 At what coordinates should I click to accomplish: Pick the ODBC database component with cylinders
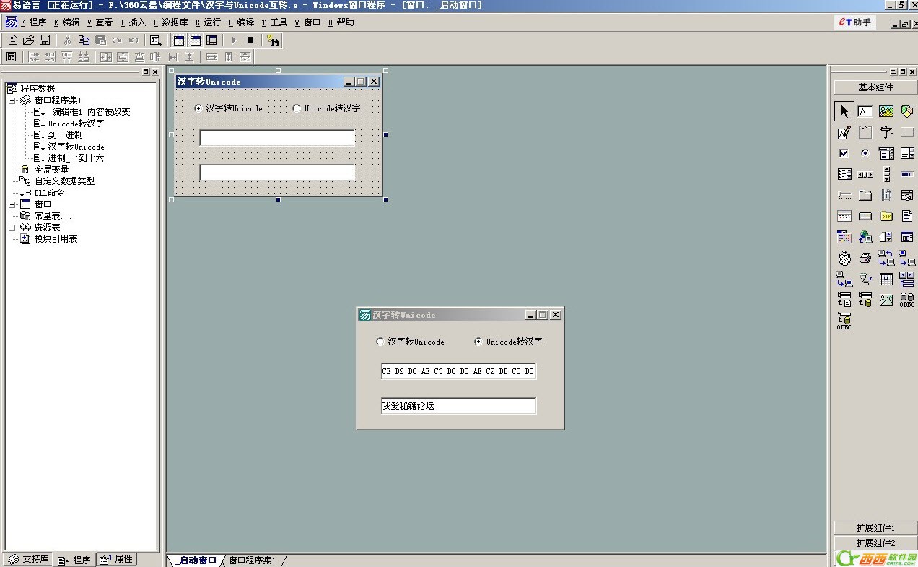(x=906, y=299)
